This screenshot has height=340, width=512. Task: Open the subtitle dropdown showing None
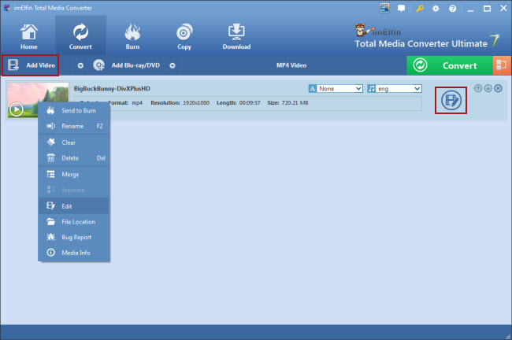click(x=339, y=88)
